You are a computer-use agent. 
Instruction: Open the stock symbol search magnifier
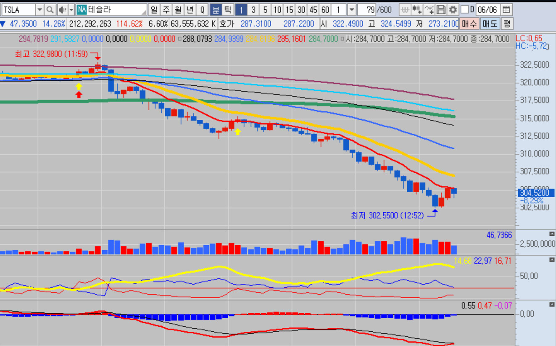tap(50, 10)
